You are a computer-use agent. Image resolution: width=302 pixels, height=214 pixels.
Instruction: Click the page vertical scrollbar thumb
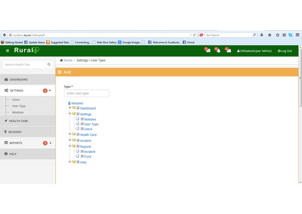(x=300, y=78)
